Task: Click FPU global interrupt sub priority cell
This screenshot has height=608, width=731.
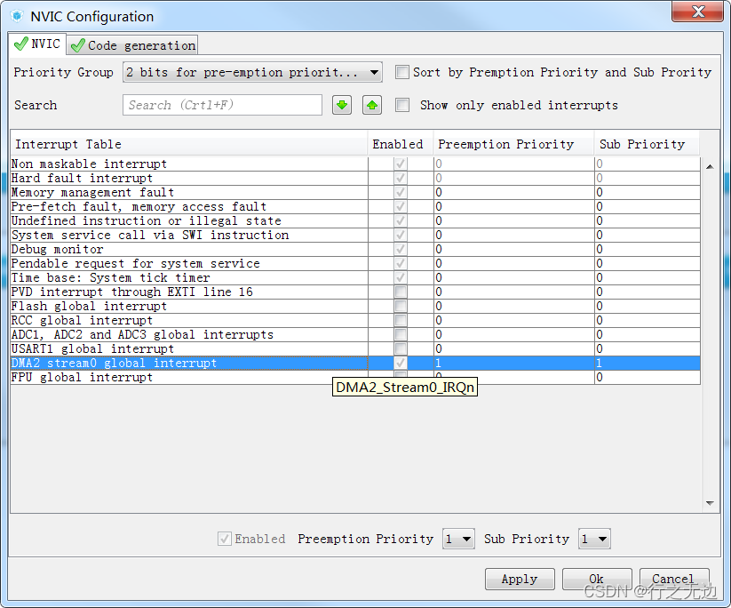Action: point(648,378)
